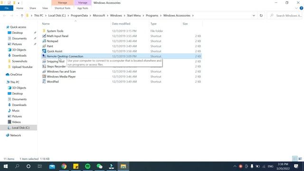Open Quick Access Toolbar customize dropdown
Image resolution: width=304 pixels, height=171 pixels.
(19, 3)
